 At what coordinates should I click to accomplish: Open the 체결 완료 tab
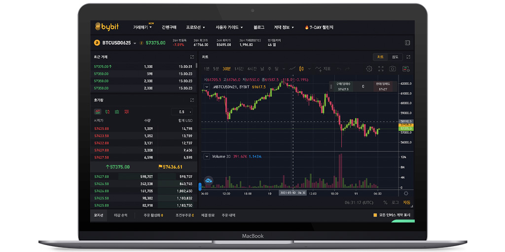(208, 216)
